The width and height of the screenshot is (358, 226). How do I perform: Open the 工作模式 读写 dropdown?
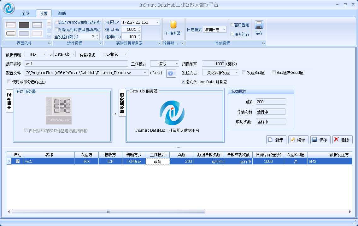pyautogui.click(x=177, y=64)
